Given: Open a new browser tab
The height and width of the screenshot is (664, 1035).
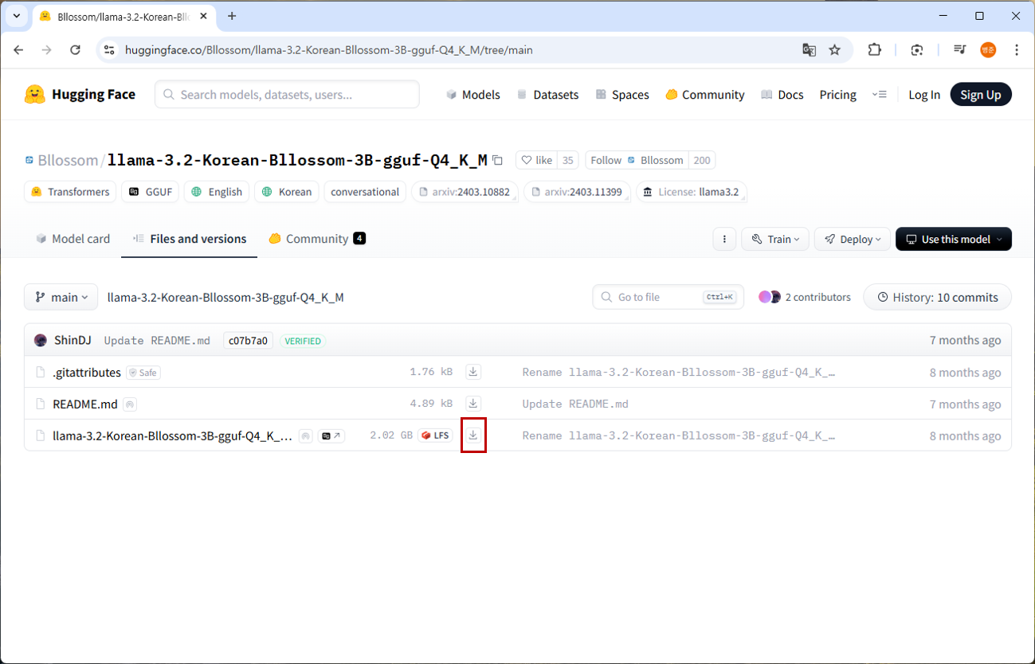Looking at the screenshot, I should click(x=232, y=16).
